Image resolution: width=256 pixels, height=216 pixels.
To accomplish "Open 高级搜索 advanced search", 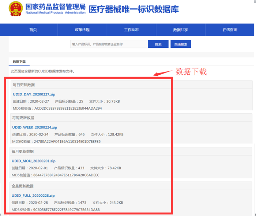I will pyautogui.click(x=181, y=44).
